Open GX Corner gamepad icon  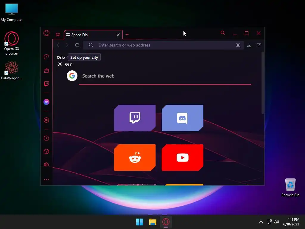[58, 35]
